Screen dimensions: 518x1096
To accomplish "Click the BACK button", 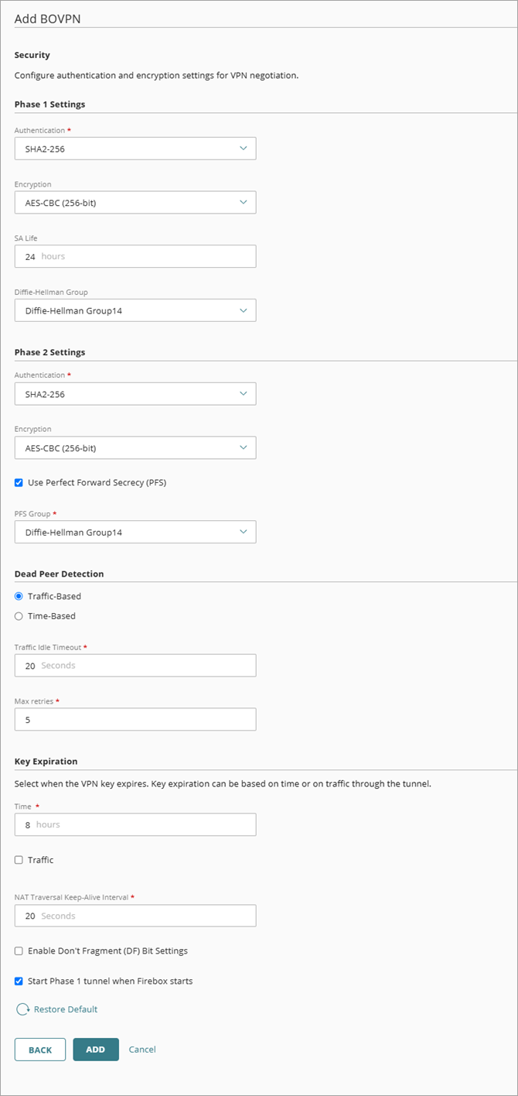I will tap(39, 1049).
